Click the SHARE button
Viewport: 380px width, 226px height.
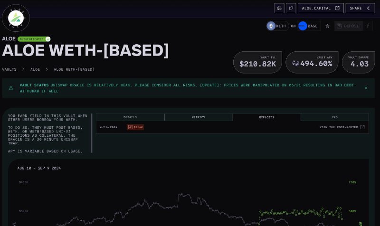click(360, 8)
